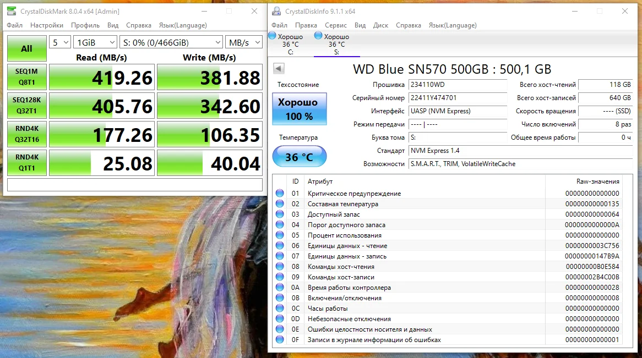Start the SEQ1M Q8T1 test

(26, 77)
